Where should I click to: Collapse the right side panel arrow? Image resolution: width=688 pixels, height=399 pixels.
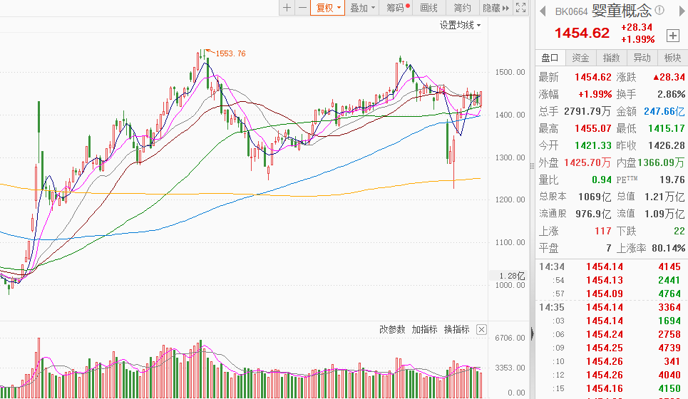(x=532, y=333)
